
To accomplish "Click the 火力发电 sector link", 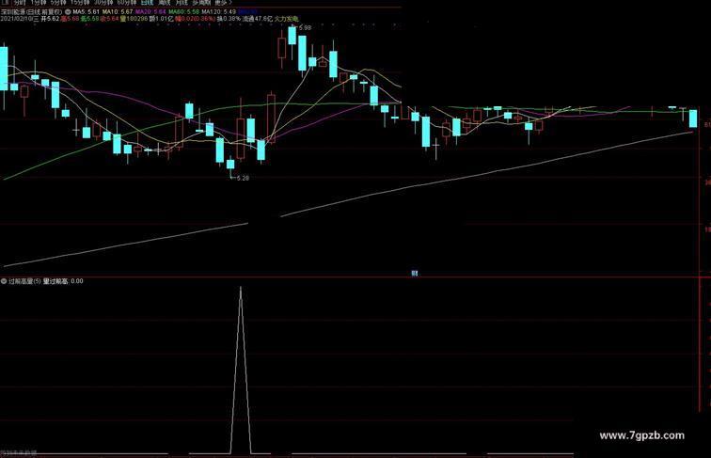I will tap(287, 19).
